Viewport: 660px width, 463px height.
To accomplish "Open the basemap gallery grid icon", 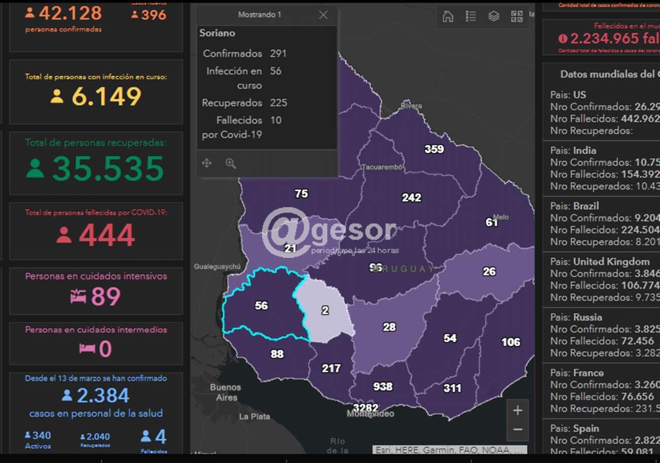I will (517, 17).
